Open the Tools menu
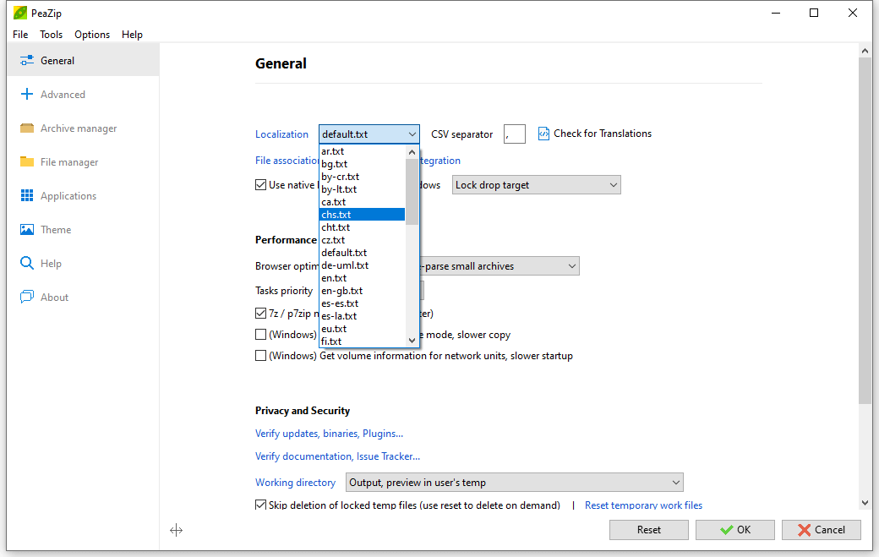 tap(51, 35)
